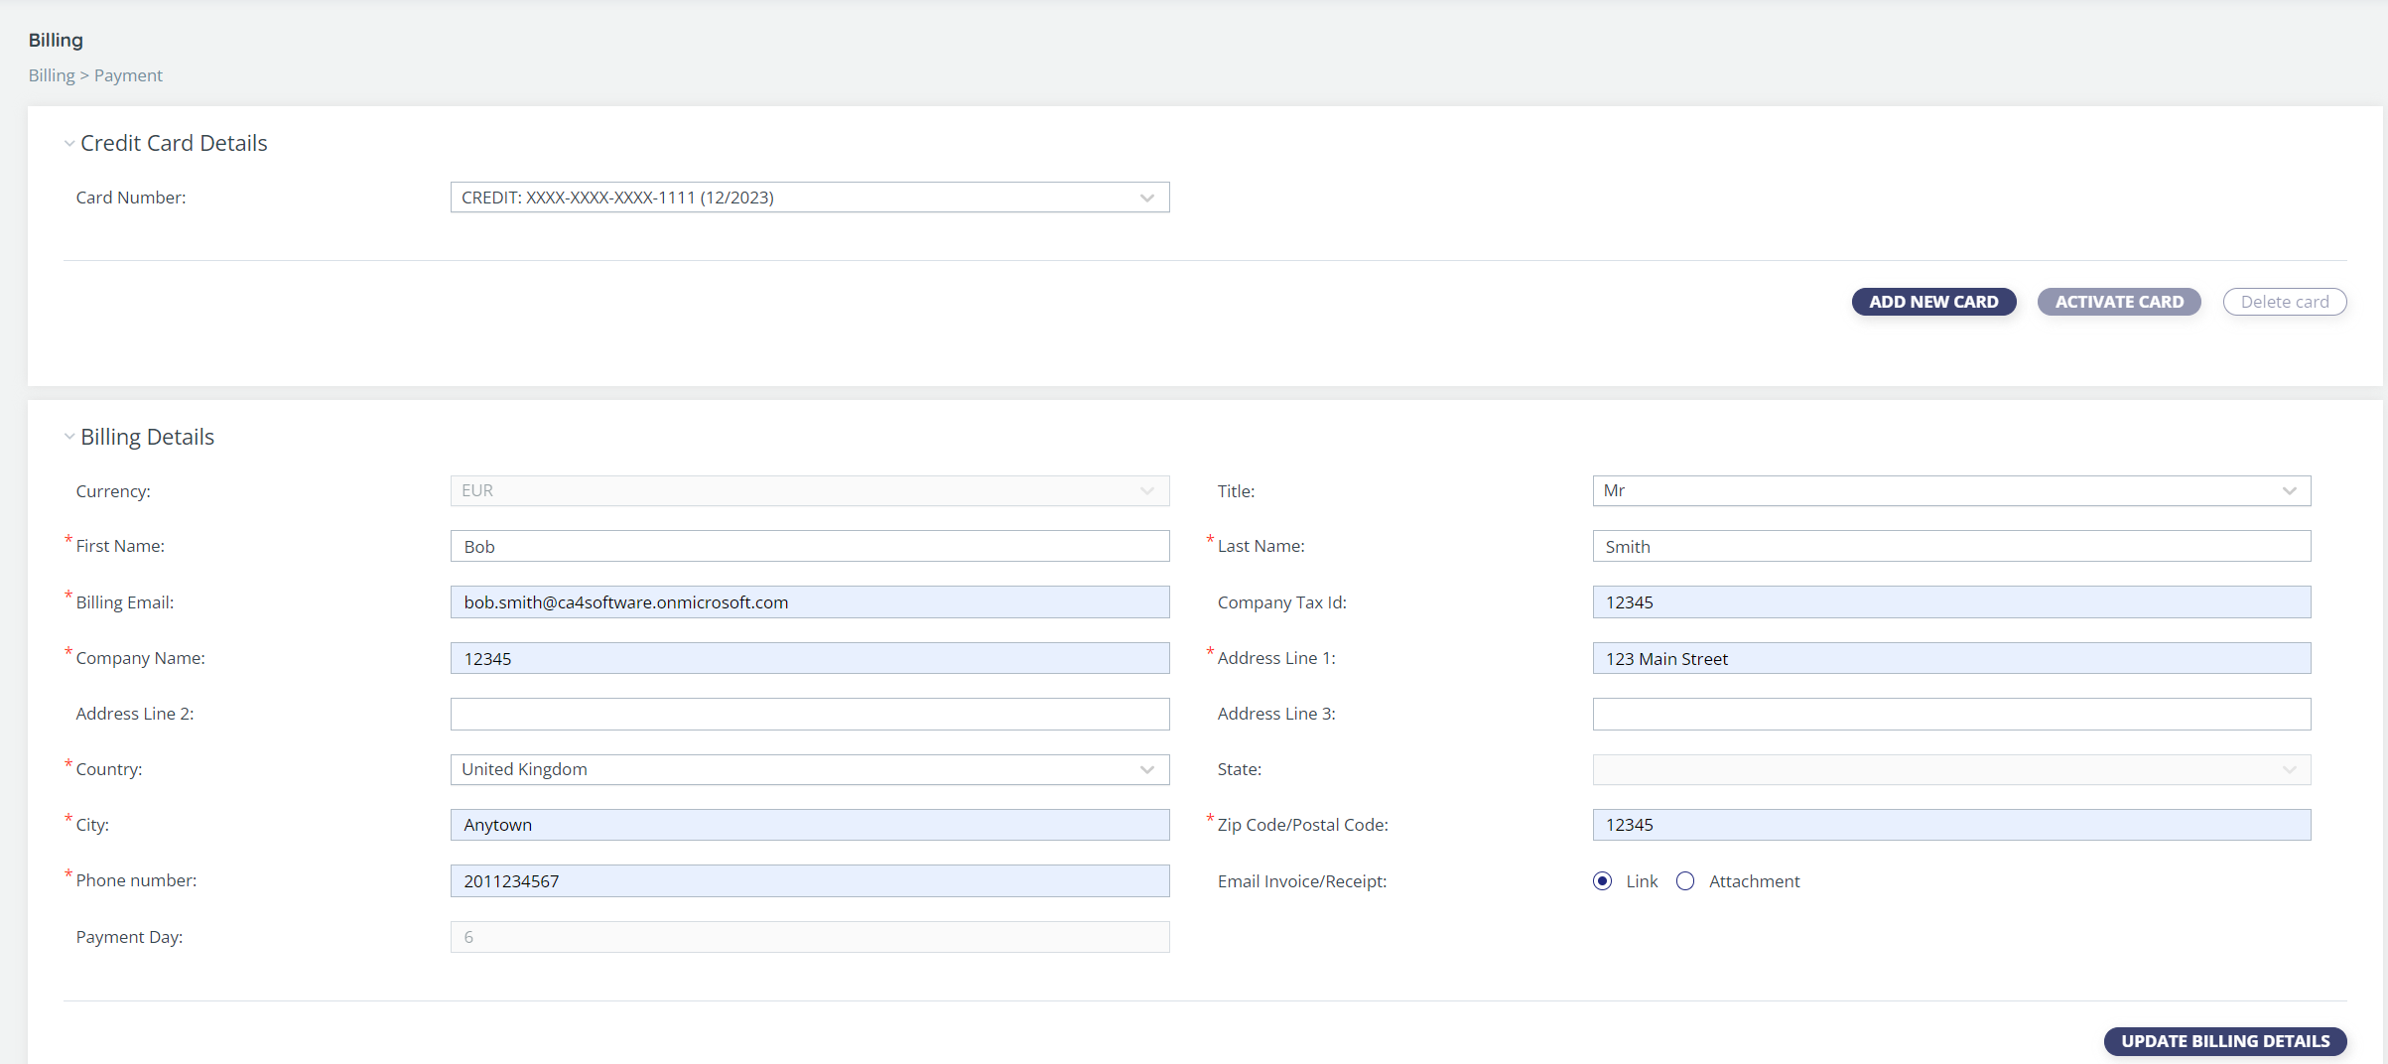Click the First Name field containing Bob
Viewport: 2388px width, 1064px height.
click(x=809, y=546)
